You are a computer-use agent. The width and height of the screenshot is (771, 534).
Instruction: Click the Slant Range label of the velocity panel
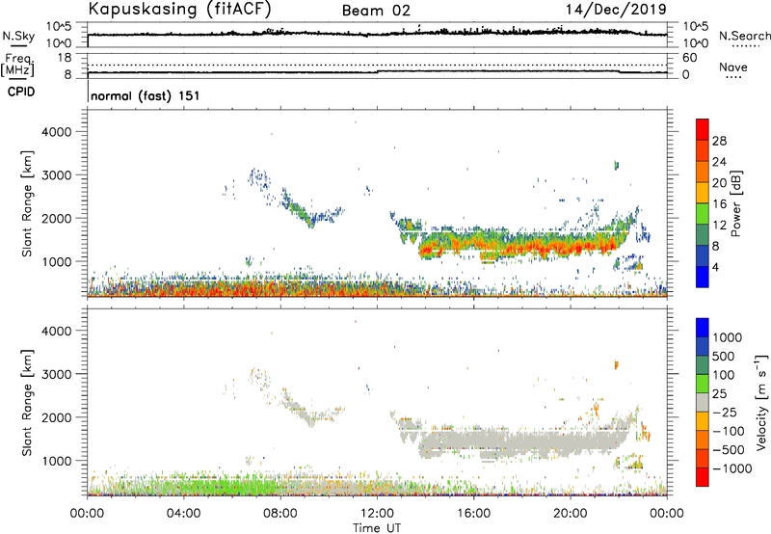[27, 403]
